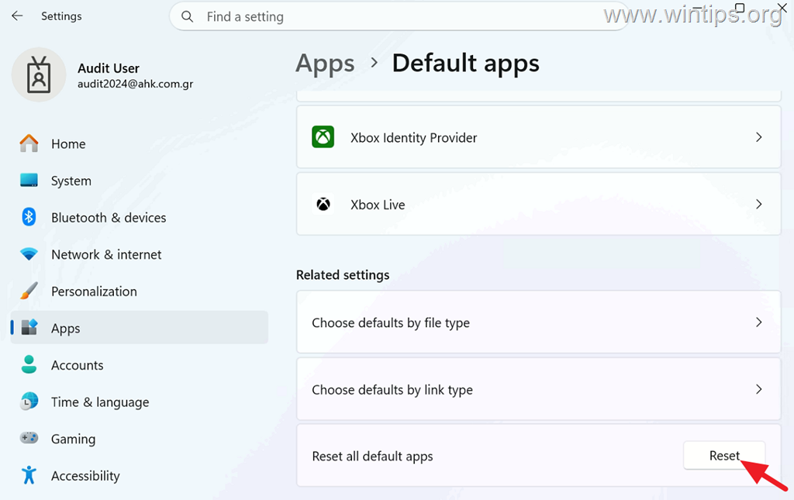
Task: Click the Settings window title
Action: point(61,16)
